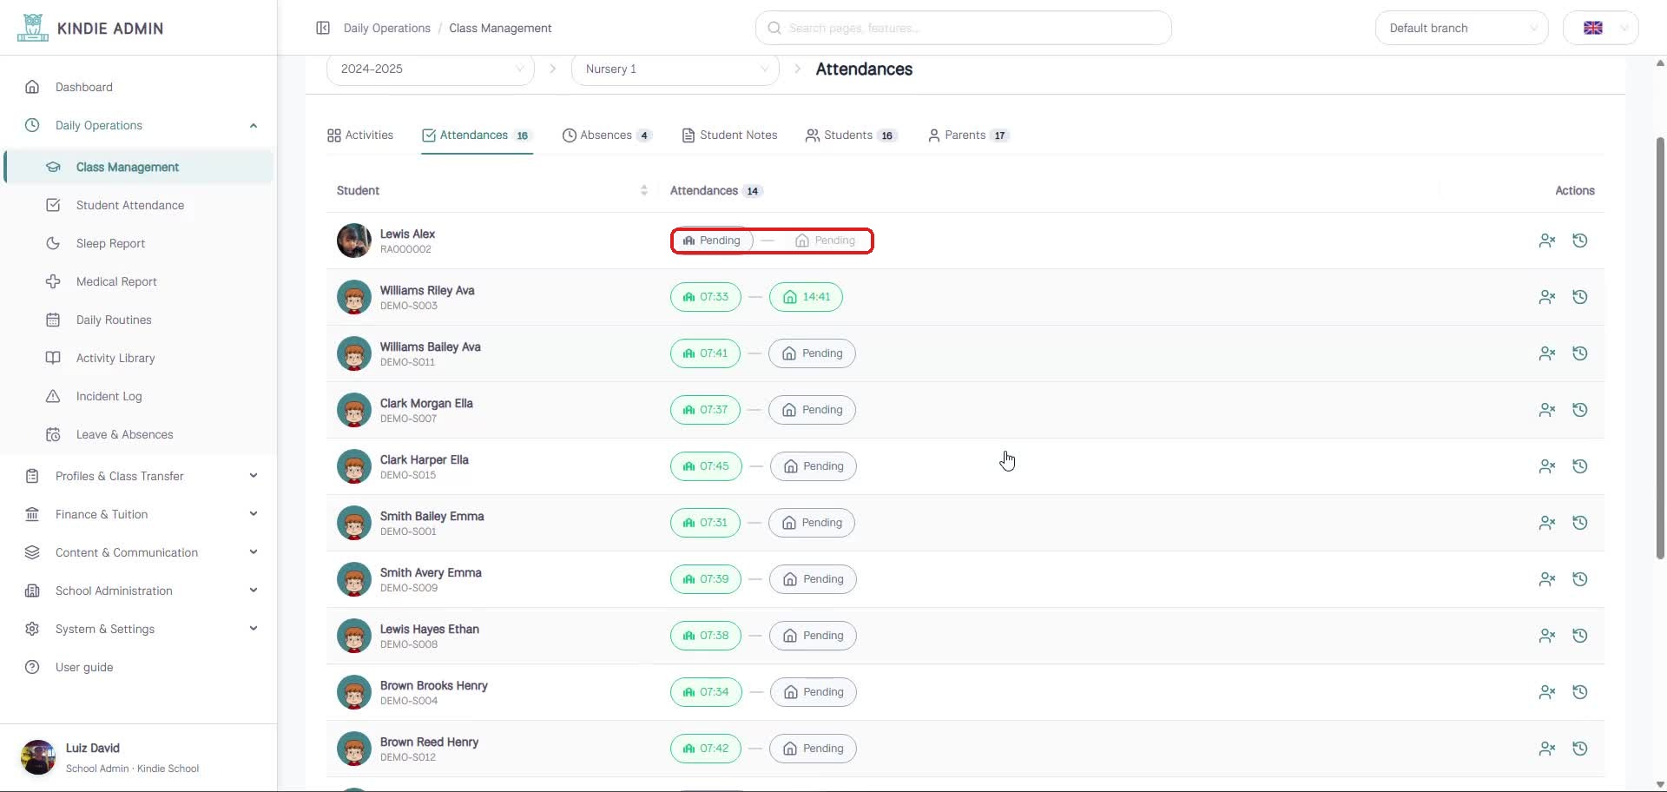Click Daily Operations breadcrumb link
Screen dimensions: 1667x792
pyautogui.click(x=386, y=28)
